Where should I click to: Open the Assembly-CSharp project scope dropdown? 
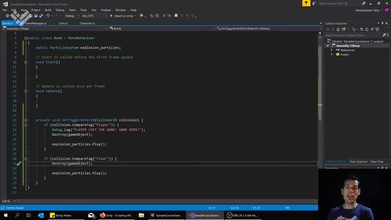click(55, 29)
